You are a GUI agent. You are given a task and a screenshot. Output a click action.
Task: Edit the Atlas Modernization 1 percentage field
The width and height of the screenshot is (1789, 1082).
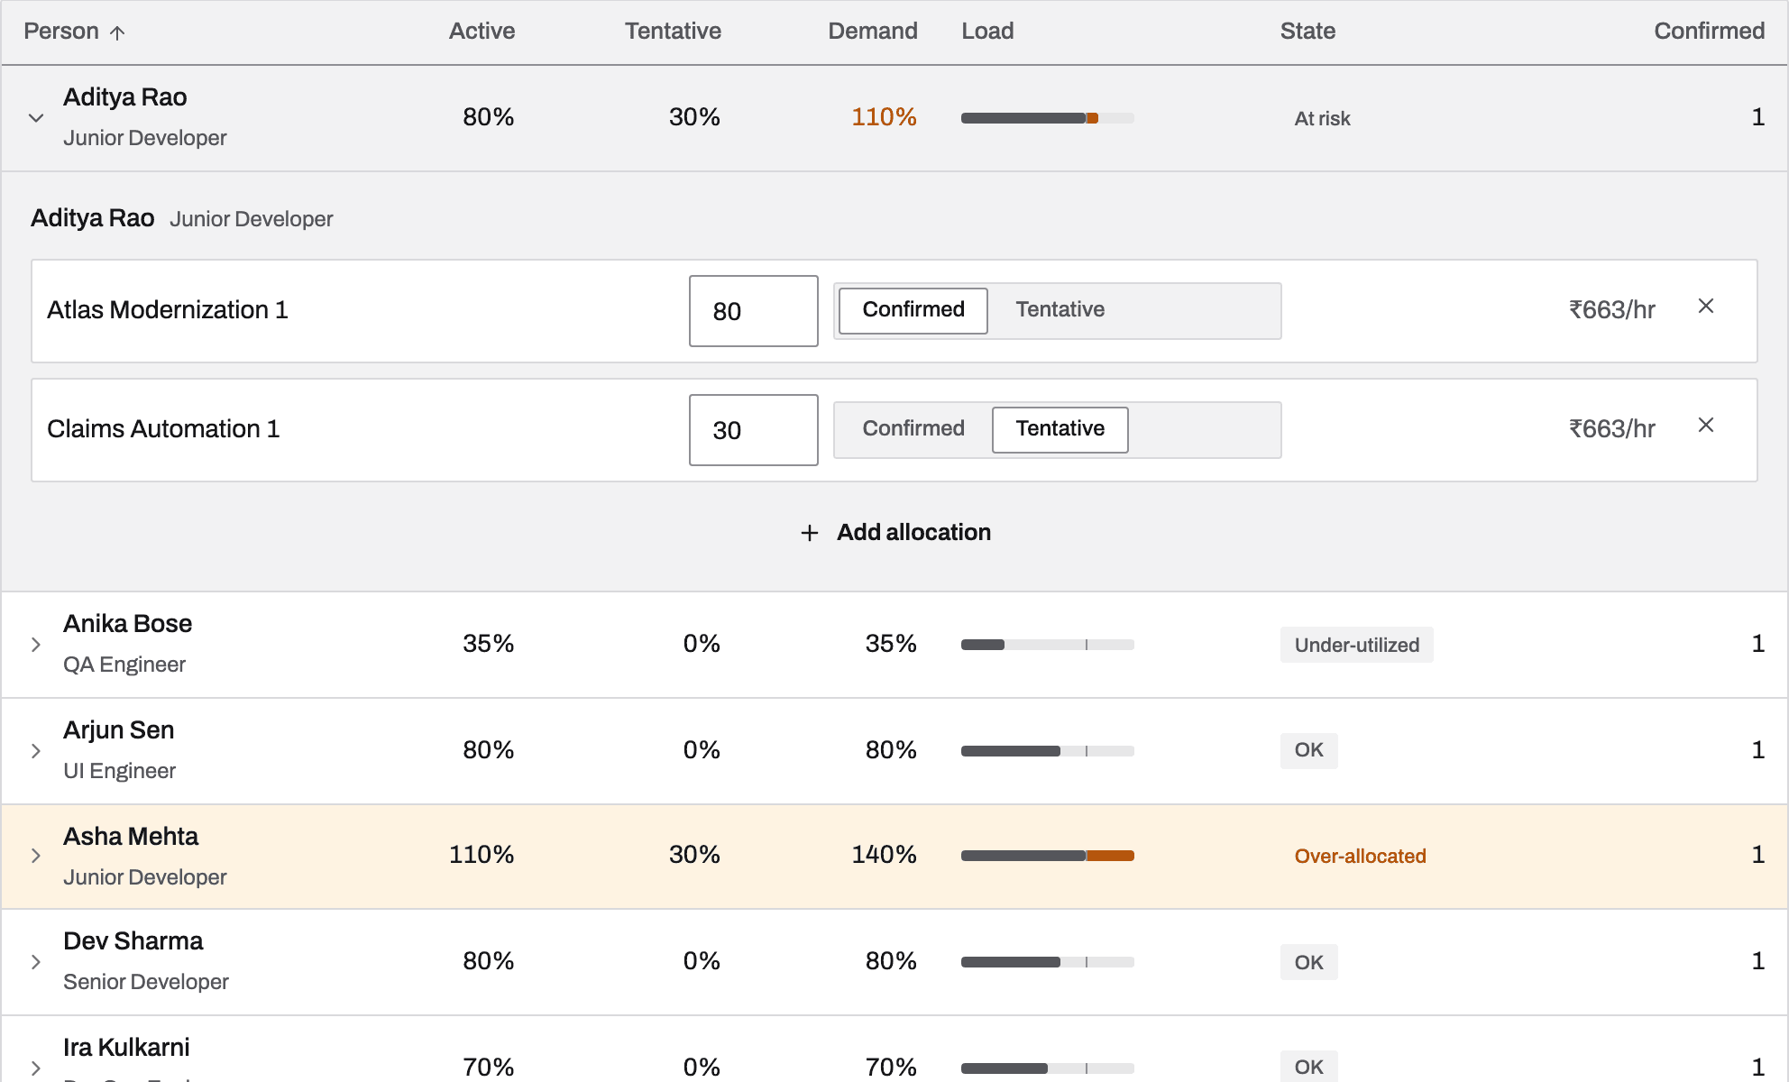coord(754,311)
